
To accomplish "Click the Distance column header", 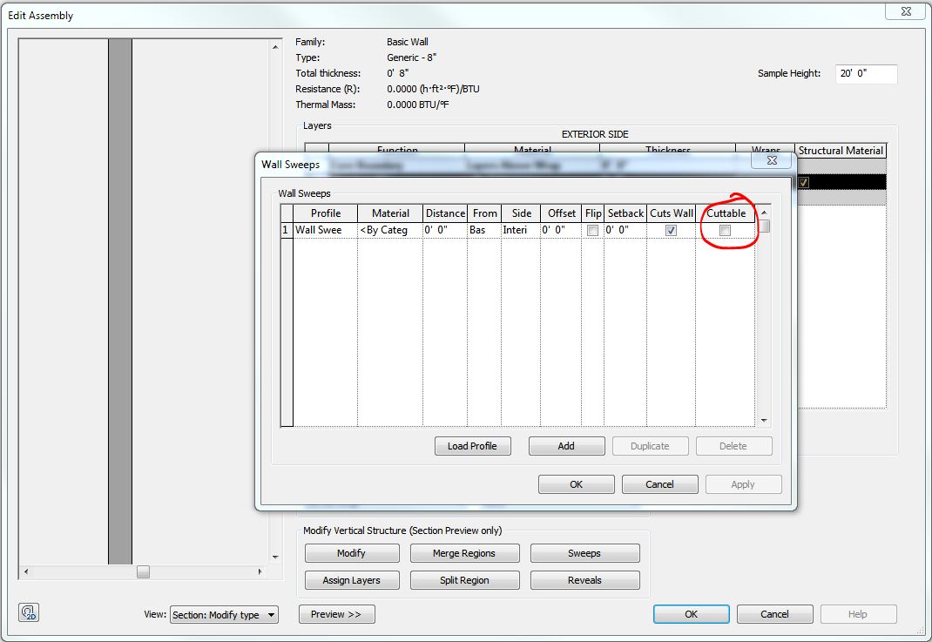I will point(445,213).
